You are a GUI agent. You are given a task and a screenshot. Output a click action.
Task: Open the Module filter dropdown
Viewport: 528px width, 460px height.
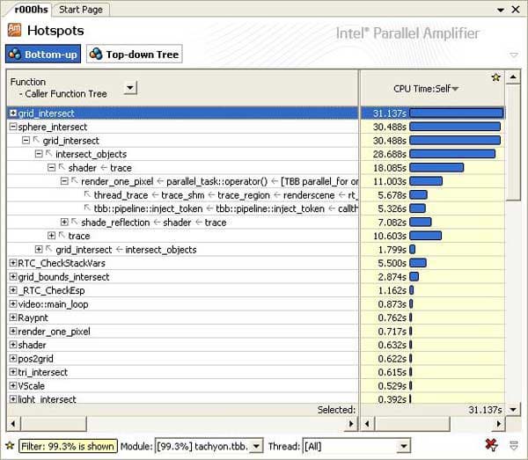pos(257,447)
